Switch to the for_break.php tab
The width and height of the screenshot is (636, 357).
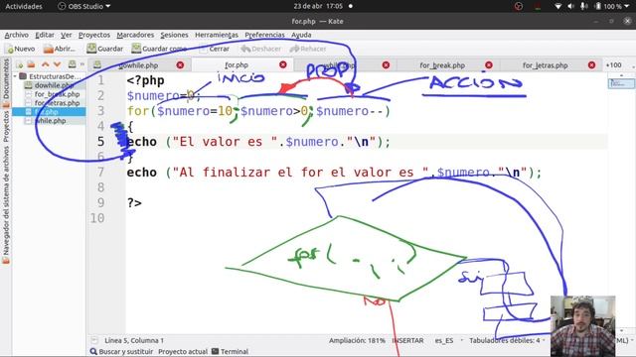coord(442,65)
